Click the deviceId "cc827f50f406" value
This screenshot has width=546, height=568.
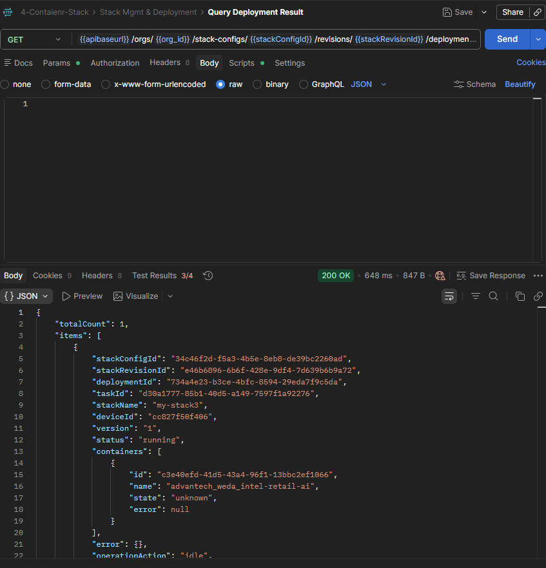coord(180,417)
